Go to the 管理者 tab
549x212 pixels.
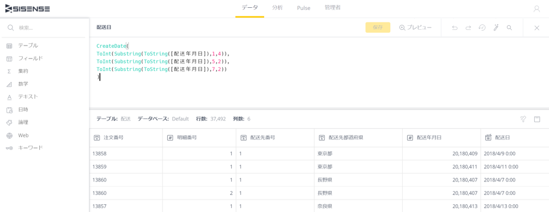[x=333, y=8]
